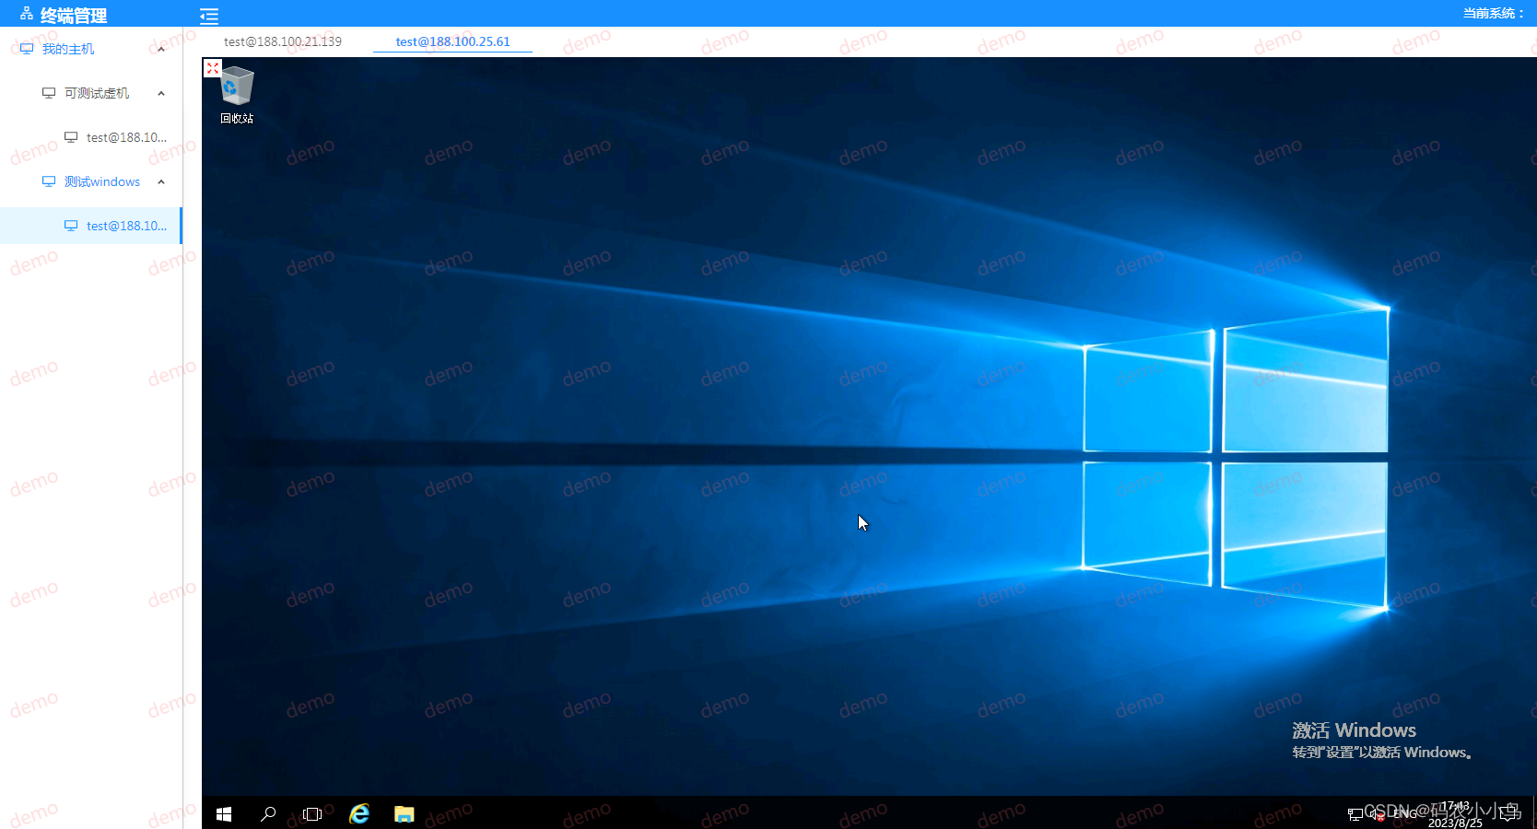This screenshot has width=1537, height=829.
Task: Toggle the sidebar collapse icon in header
Action: coord(209,16)
